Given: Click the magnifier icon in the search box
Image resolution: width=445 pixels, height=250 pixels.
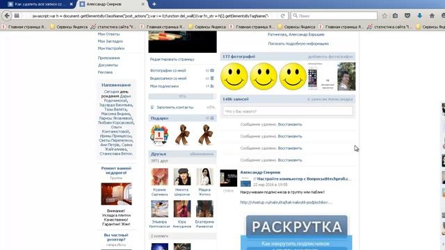Looking at the screenshot, I should (295, 15).
